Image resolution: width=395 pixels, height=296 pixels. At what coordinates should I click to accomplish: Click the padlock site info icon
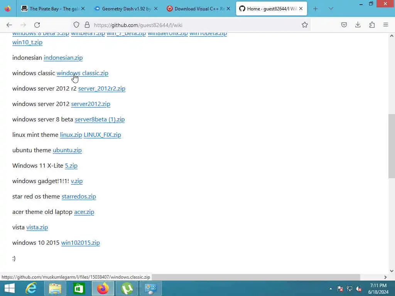[87, 25]
